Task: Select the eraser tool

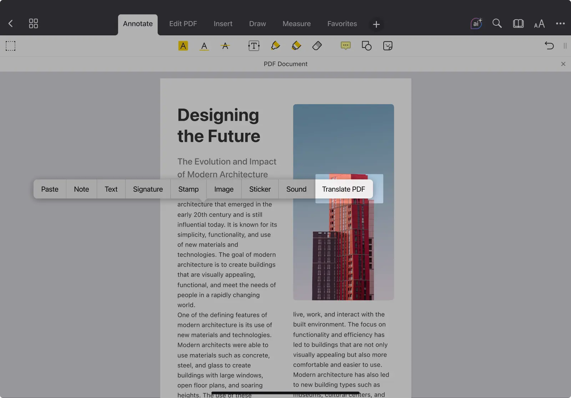Action: point(317,46)
